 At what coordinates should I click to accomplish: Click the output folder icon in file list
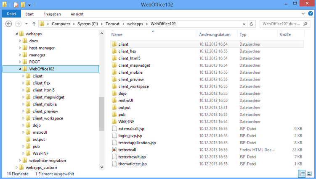[114, 108]
